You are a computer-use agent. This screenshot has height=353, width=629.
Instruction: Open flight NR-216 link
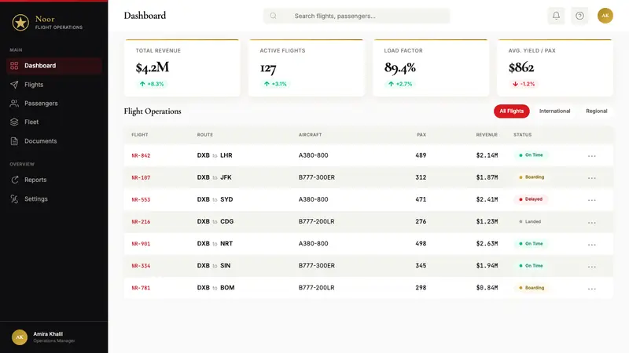141,222
